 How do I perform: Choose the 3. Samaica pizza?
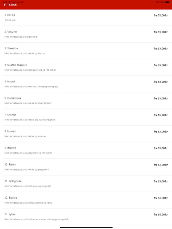[86, 51]
